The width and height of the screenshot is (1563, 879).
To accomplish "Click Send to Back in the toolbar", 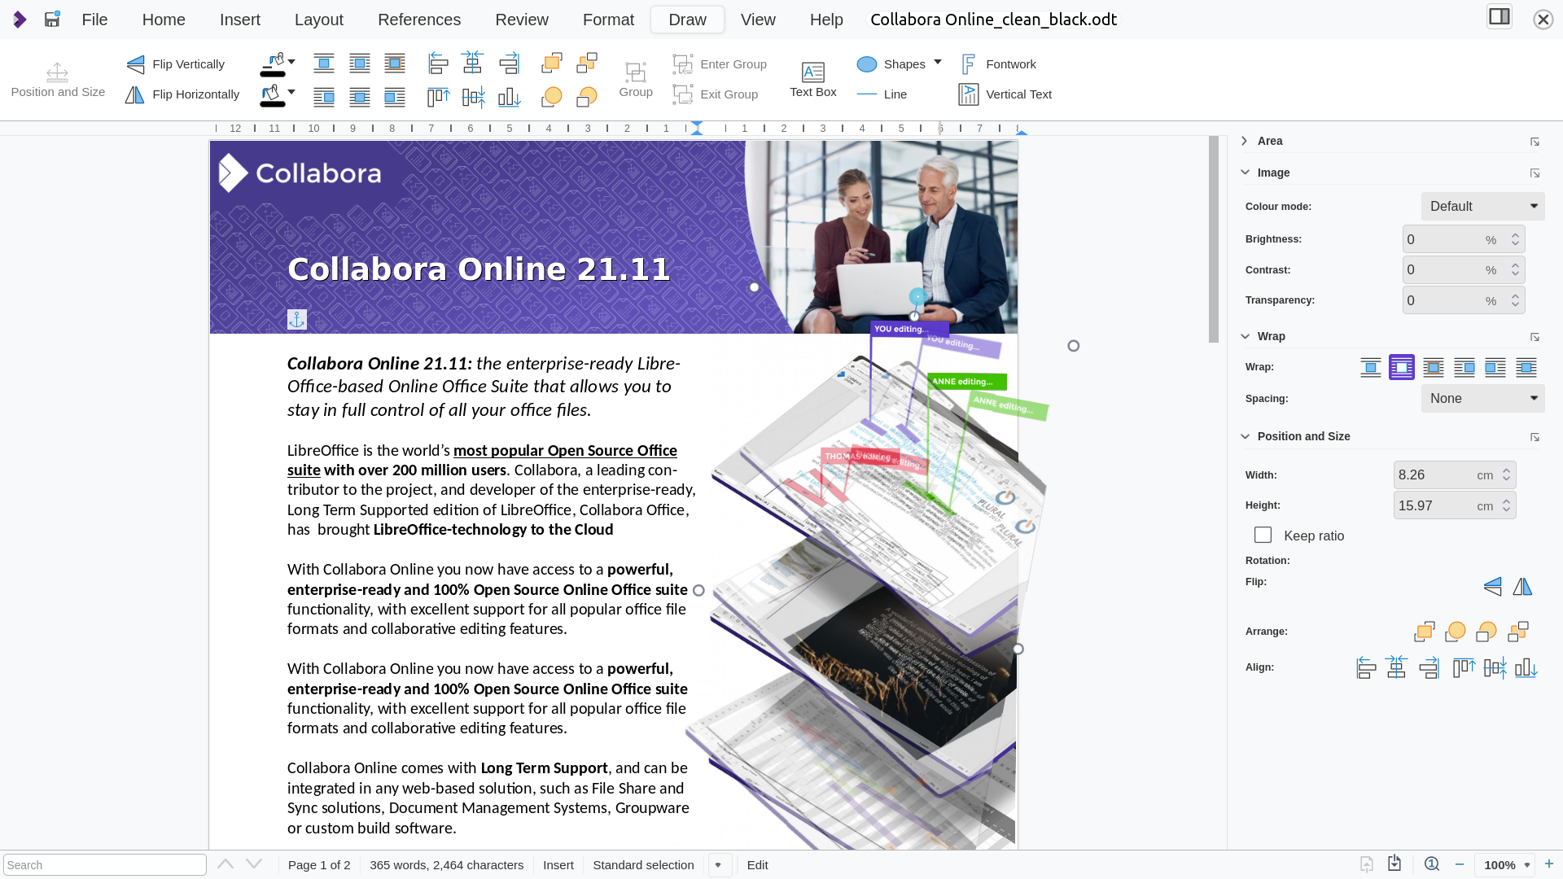I will click(587, 63).
